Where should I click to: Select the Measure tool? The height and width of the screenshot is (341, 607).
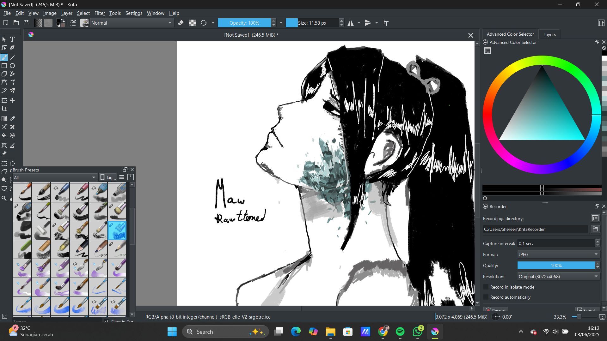click(12, 145)
